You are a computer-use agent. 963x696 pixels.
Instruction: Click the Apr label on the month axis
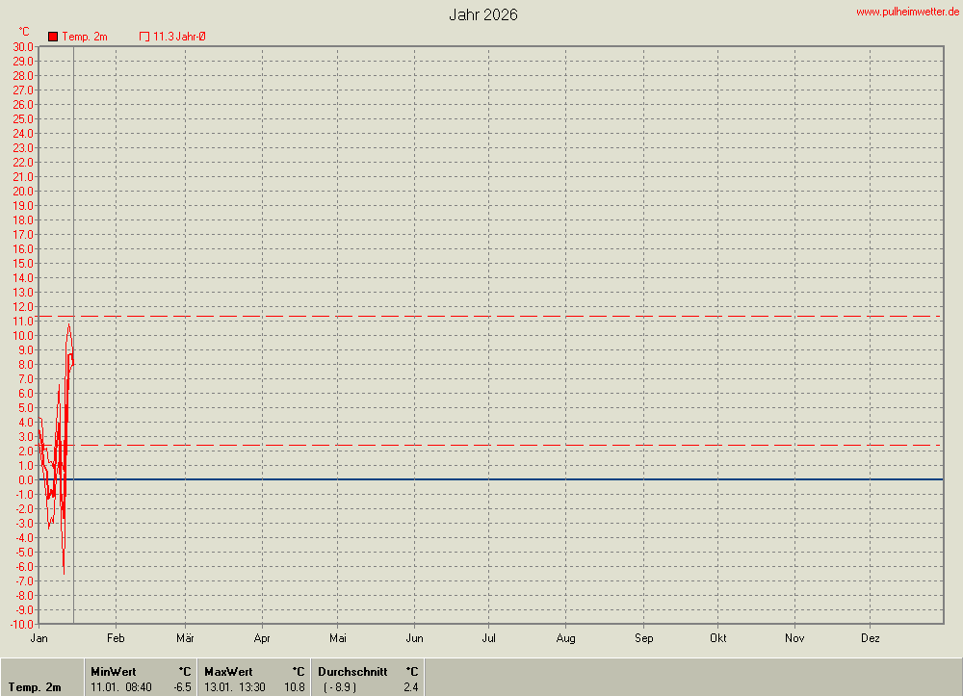tap(262, 637)
